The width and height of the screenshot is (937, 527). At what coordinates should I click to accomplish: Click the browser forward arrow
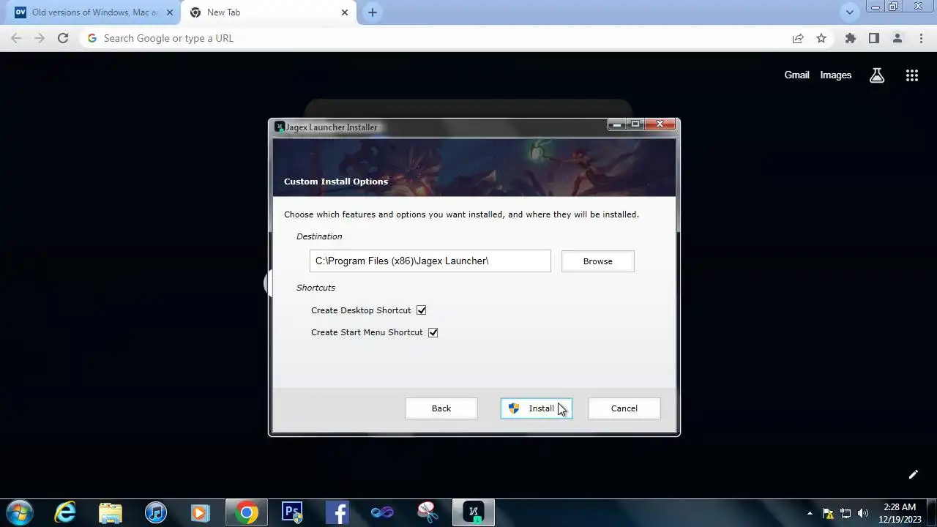(40, 38)
